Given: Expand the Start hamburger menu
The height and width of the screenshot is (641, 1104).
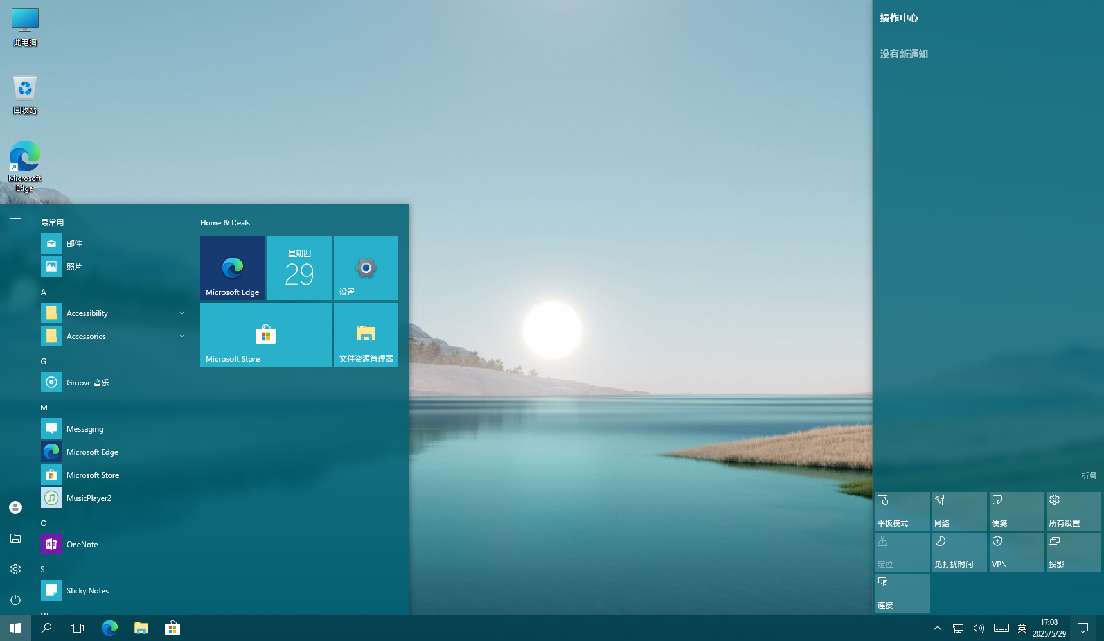Looking at the screenshot, I should click(15, 222).
